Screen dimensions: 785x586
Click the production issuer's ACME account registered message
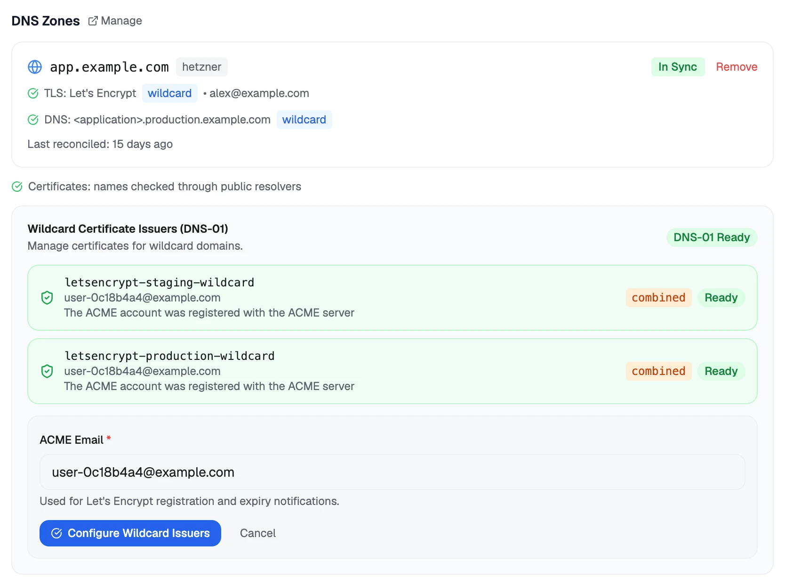tap(209, 386)
